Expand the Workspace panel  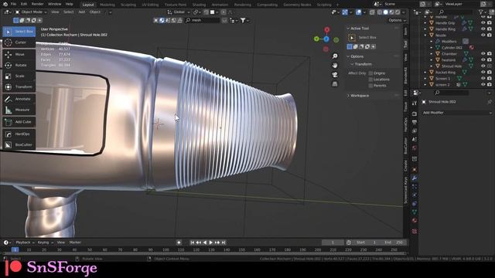[348, 96]
